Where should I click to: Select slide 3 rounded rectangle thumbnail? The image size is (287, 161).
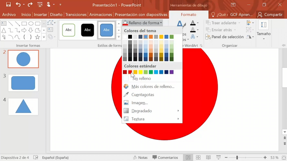(x=23, y=83)
